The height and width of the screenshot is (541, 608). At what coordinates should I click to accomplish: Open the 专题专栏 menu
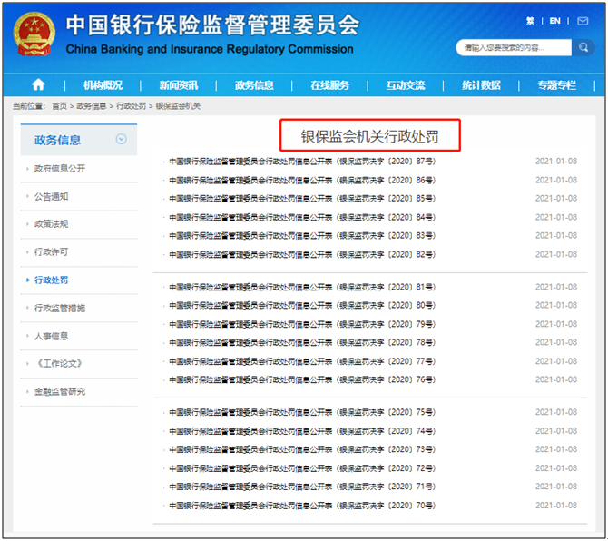coord(557,85)
